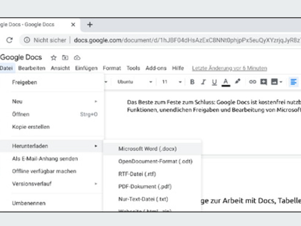Click 'Letzte Änderung vor 6 Minuten' link
The height and width of the screenshot is (226, 301).
pos(229,68)
